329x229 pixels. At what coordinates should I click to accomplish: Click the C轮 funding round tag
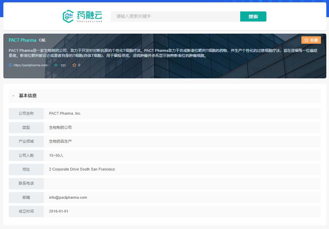(x=42, y=40)
